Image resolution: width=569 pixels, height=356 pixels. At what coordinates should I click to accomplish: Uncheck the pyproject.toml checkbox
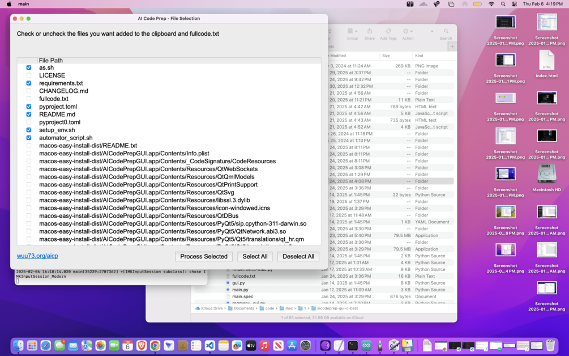[29, 107]
